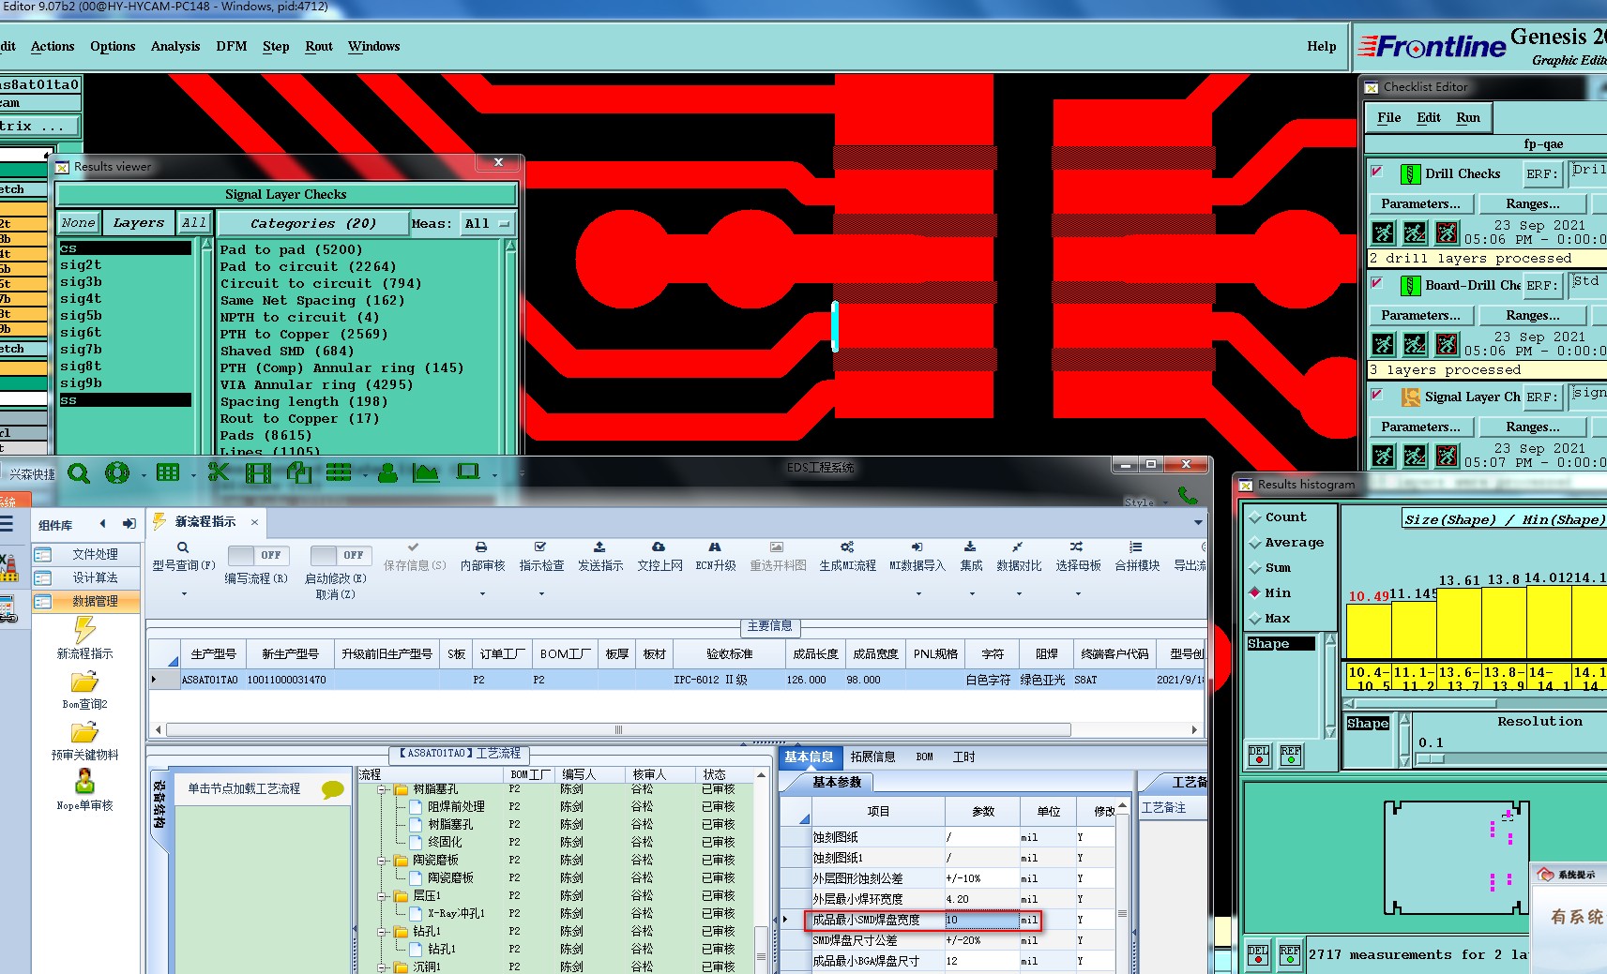Viewport: 1607px width, 974px height.
Task: Click the MI数据导入 import icon
Action: click(917, 547)
